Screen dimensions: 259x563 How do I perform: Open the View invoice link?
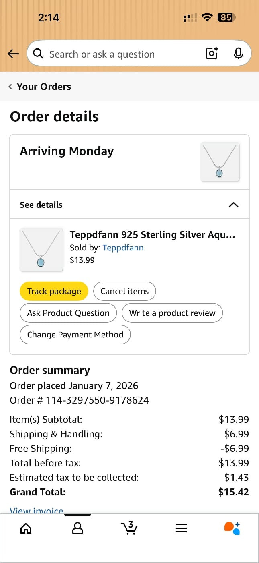tap(37, 511)
